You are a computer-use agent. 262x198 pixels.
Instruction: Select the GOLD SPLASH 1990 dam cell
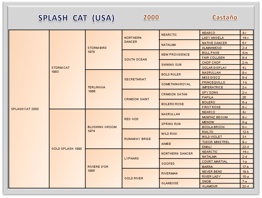67,148
